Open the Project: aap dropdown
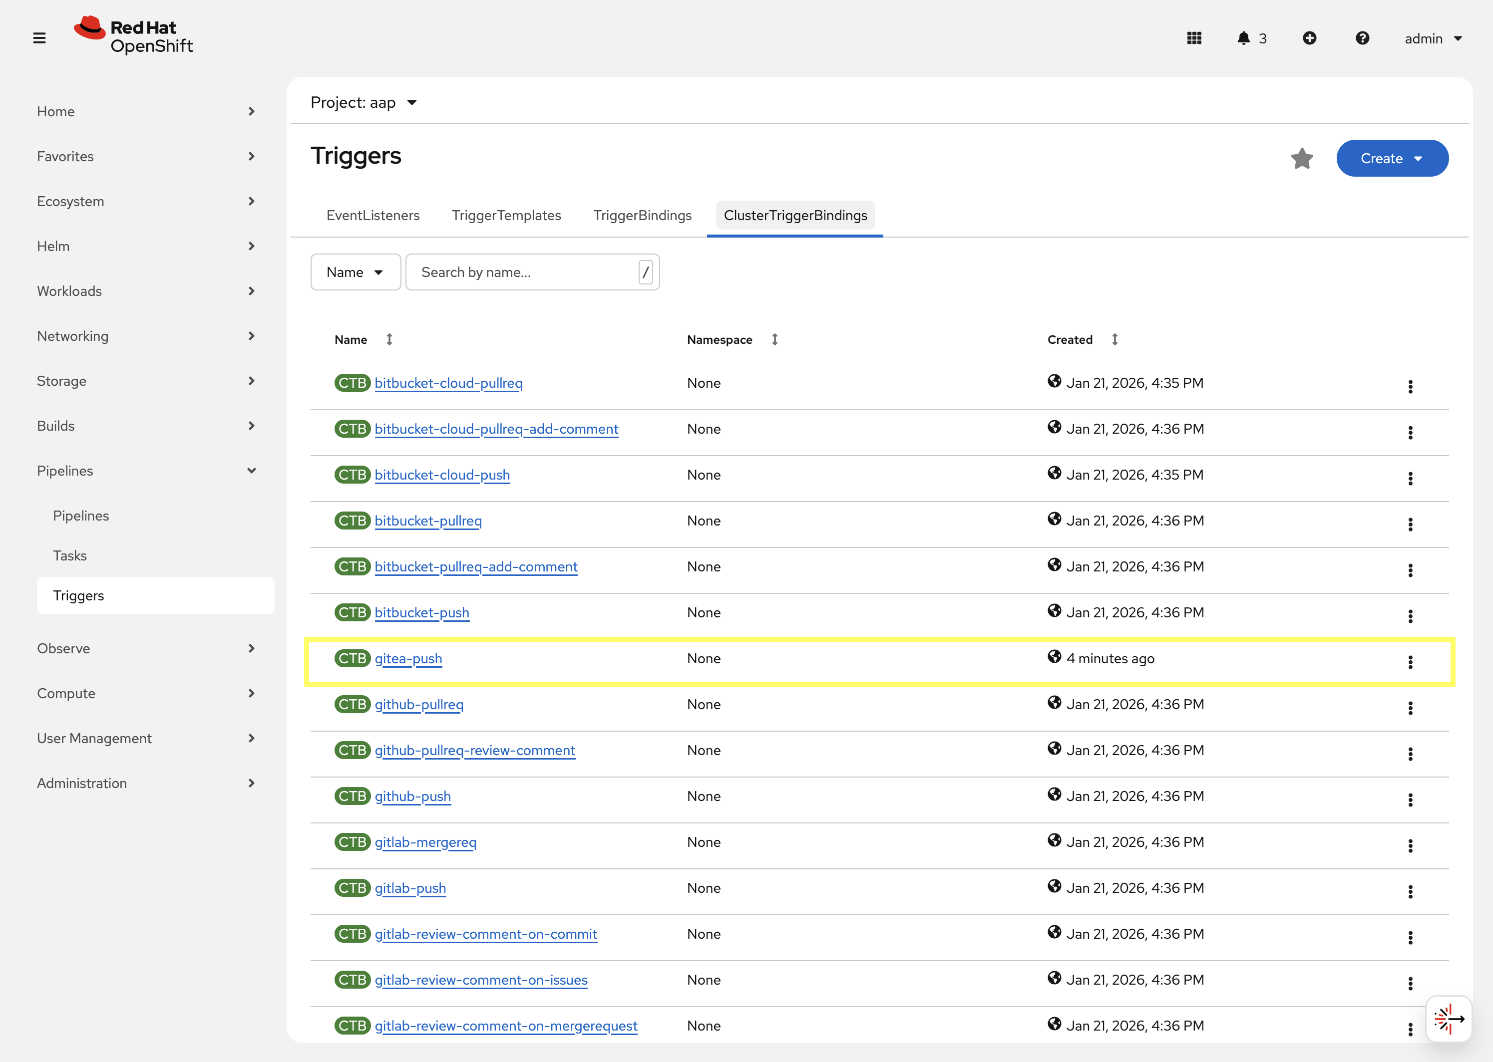Screen dimensions: 1493x1062 point(364,103)
